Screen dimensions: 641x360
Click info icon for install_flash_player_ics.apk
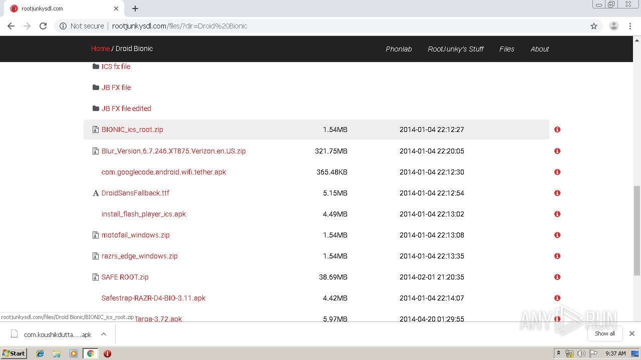(x=557, y=214)
